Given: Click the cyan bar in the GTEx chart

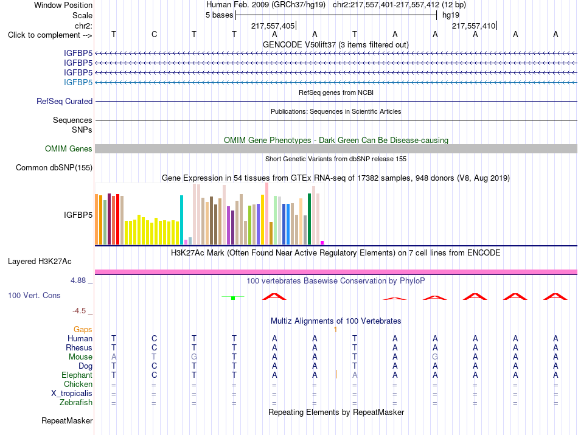Looking at the screenshot, I should tap(181, 220).
